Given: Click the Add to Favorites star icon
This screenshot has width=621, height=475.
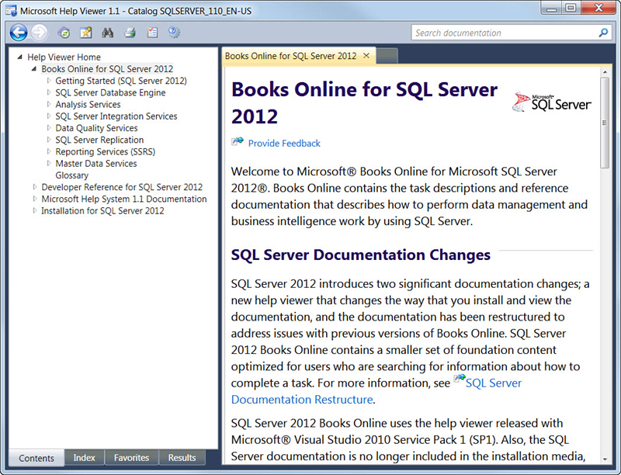Looking at the screenshot, I should click(x=85, y=33).
